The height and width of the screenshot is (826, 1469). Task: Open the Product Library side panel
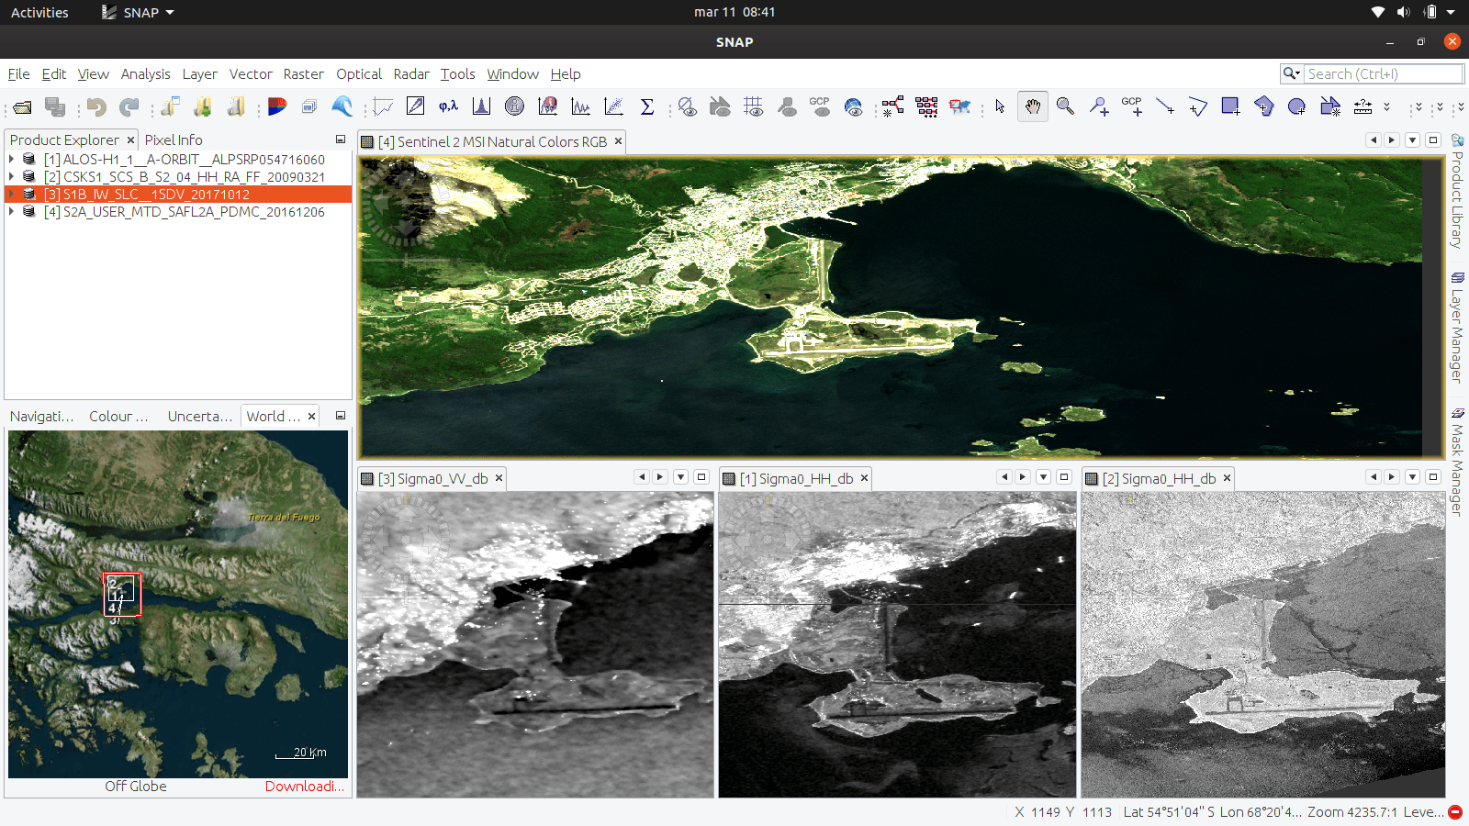[x=1457, y=192]
